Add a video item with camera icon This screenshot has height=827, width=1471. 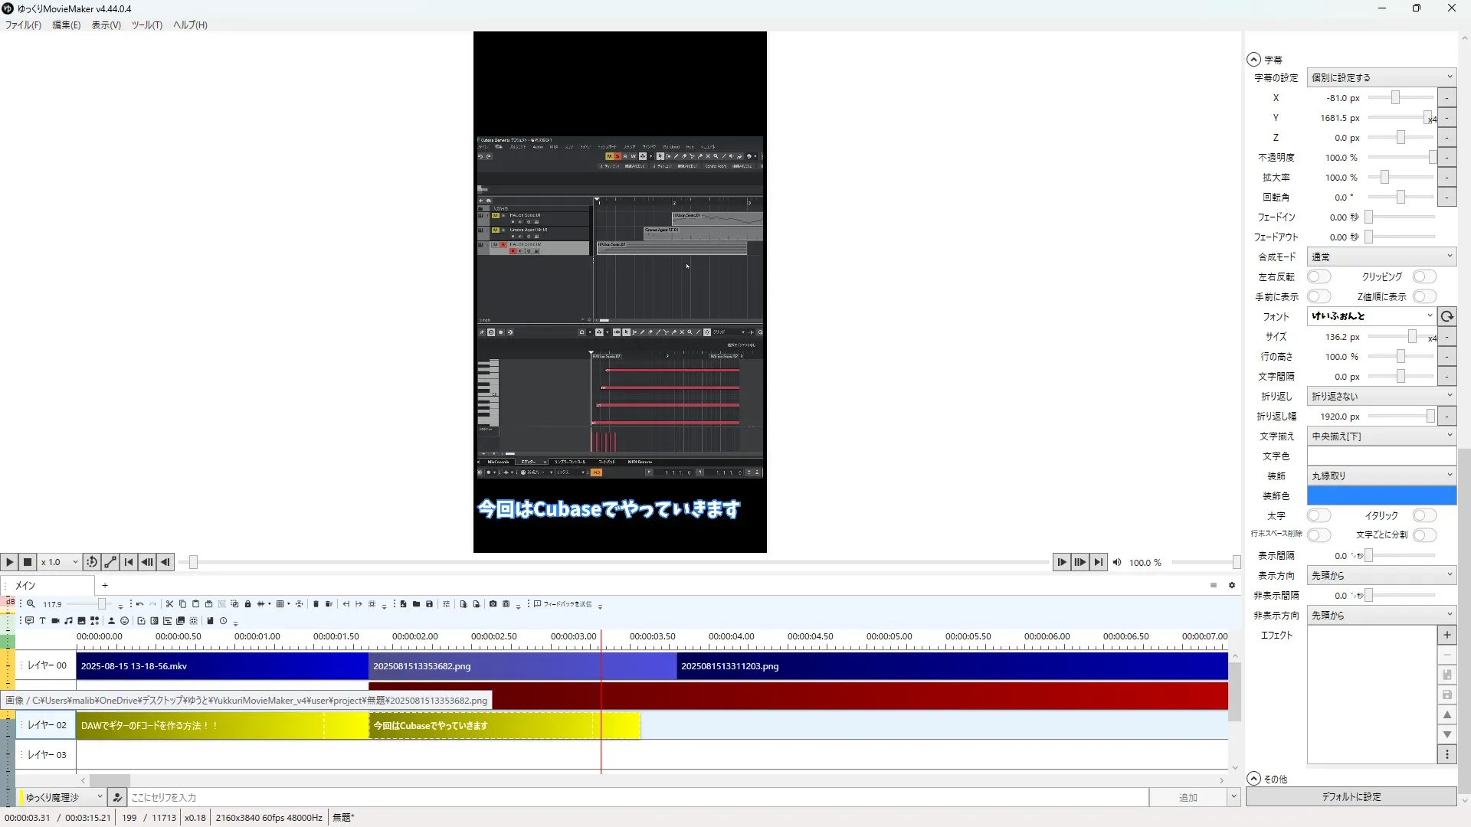click(x=55, y=621)
